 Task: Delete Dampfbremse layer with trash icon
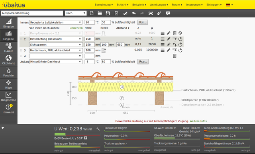click(175, 33)
